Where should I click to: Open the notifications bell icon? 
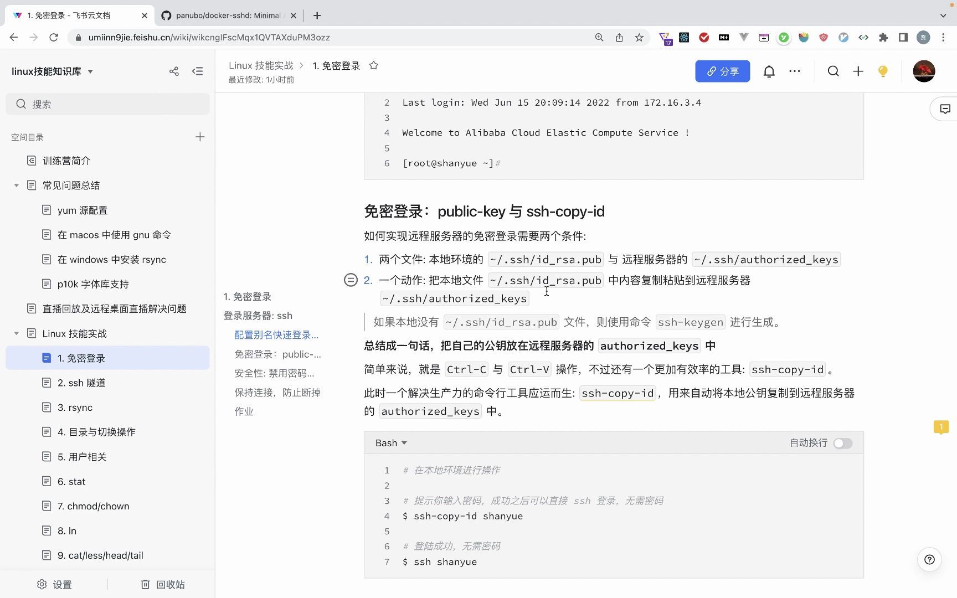tap(769, 71)
